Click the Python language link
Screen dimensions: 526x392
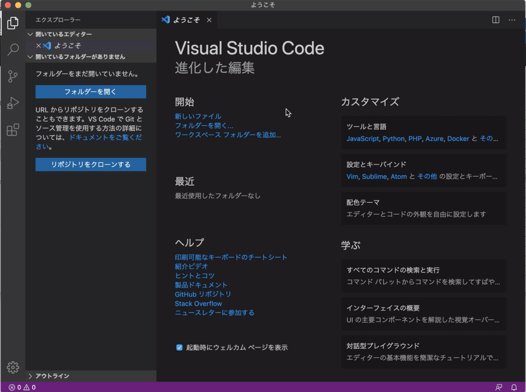click(x=394, y=139)
